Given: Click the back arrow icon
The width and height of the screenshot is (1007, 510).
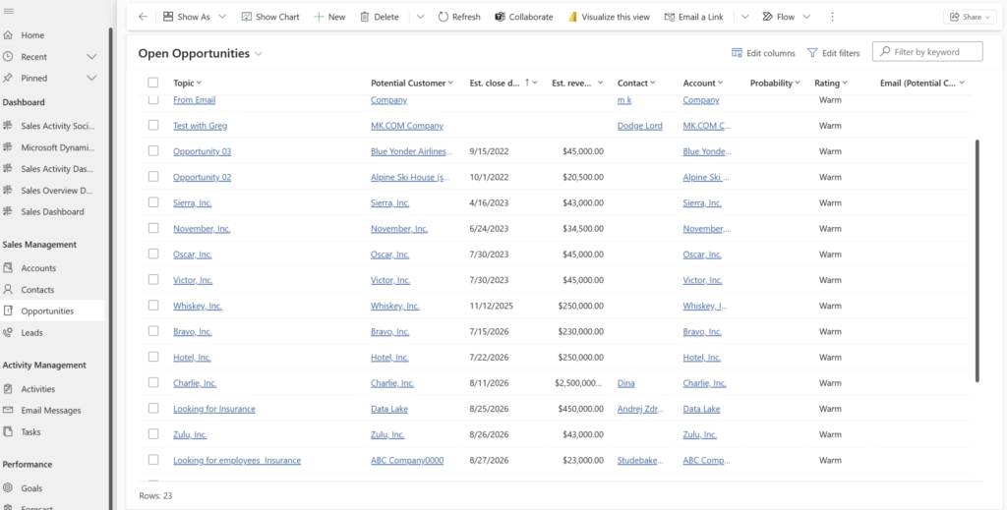Looking at the screenshot, I should click(143, 17).
